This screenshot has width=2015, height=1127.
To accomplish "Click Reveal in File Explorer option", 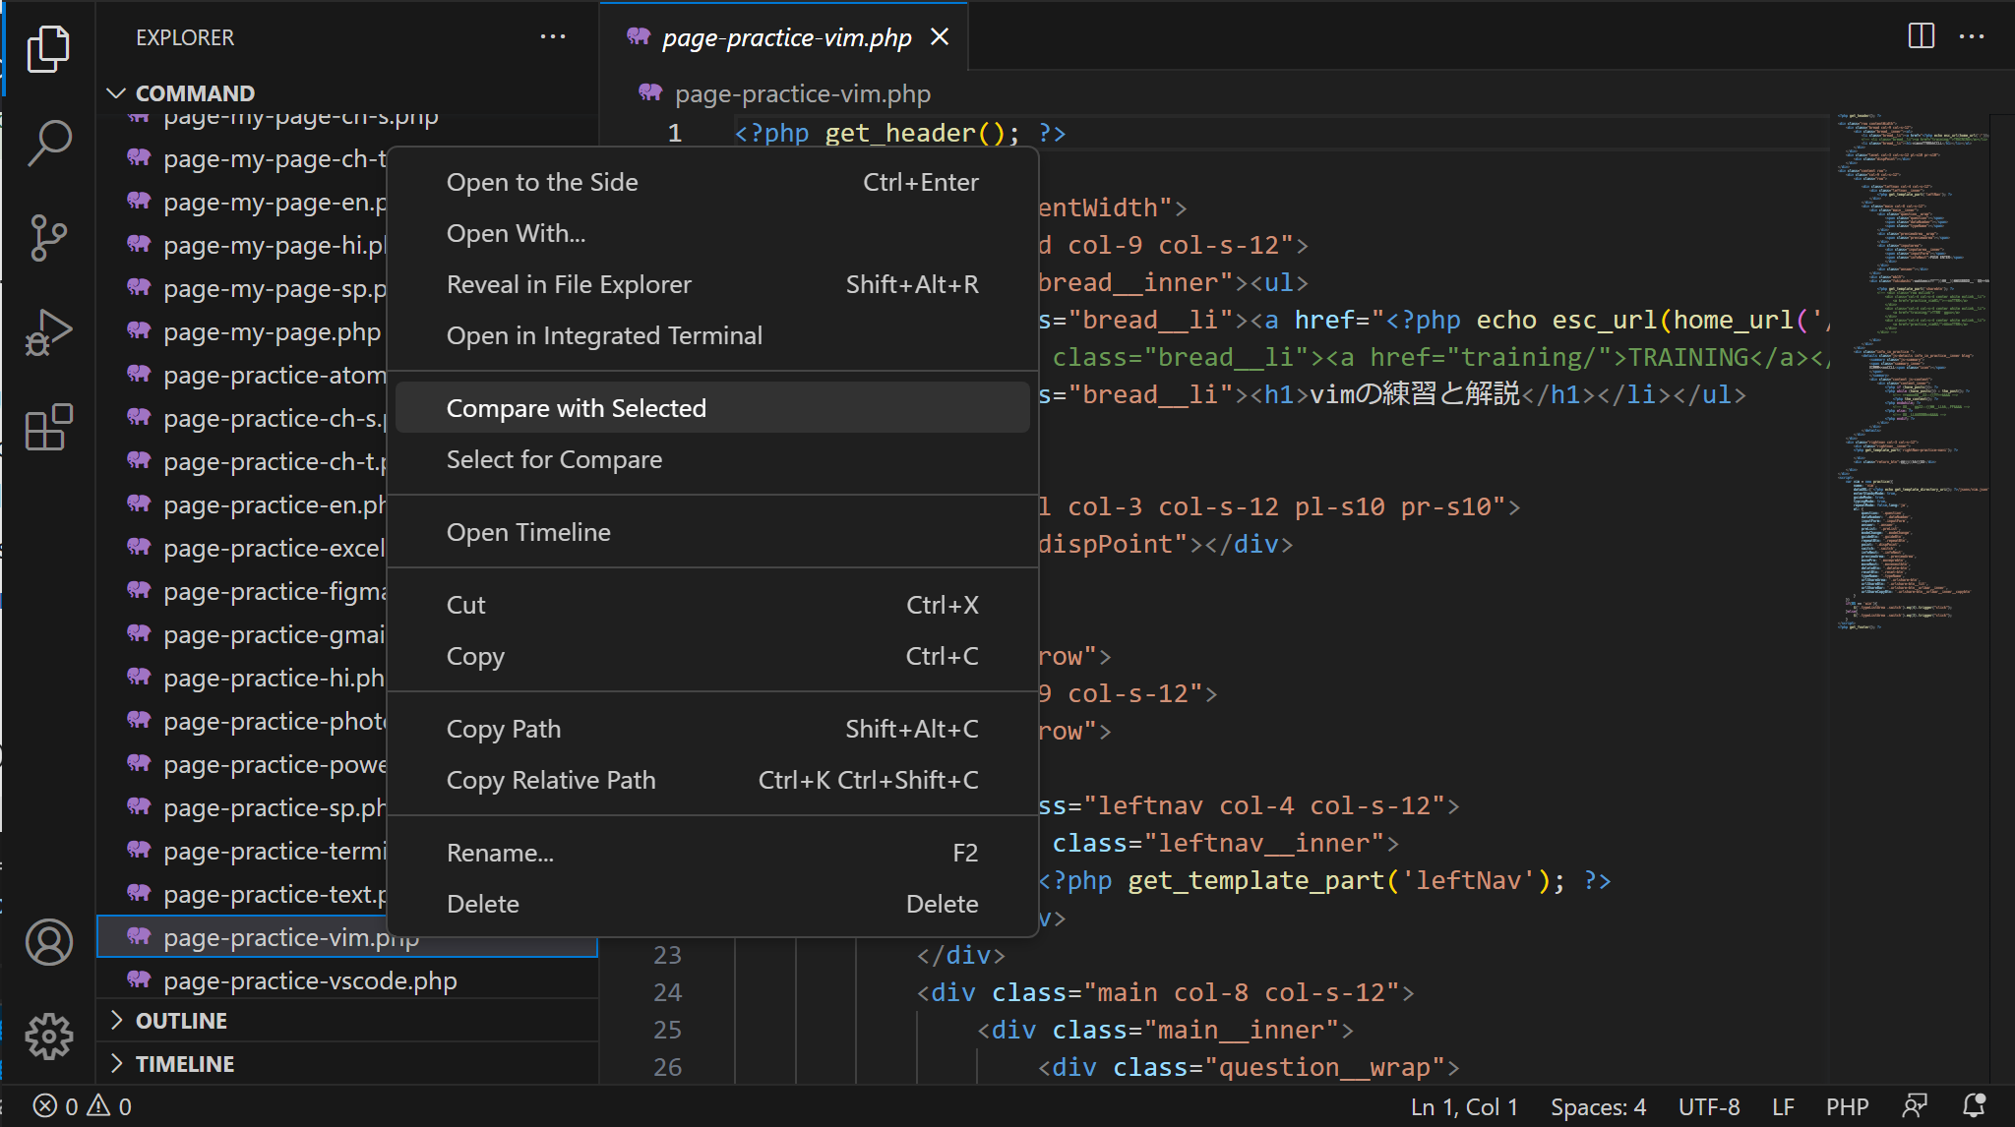I will [x=568, y=284].
